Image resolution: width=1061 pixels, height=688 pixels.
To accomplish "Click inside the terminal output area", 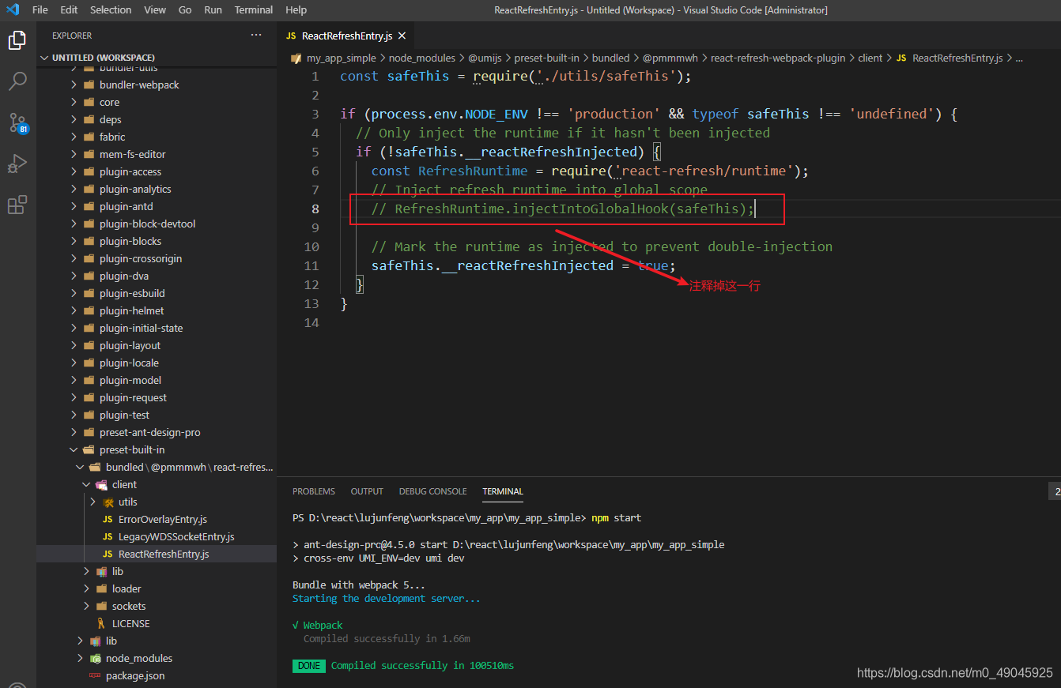I will (668, 592).
